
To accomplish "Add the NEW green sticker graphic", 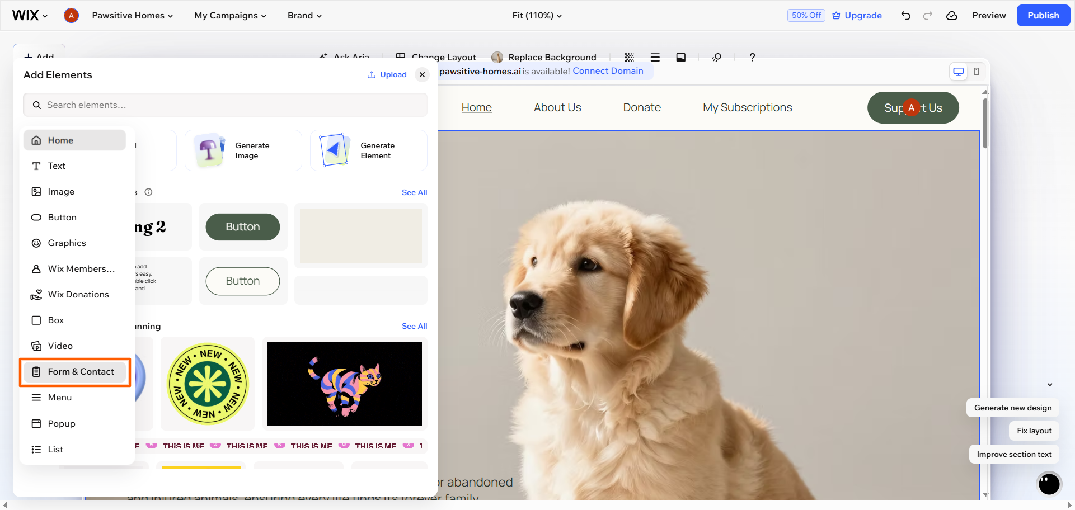I will point(208,384).
